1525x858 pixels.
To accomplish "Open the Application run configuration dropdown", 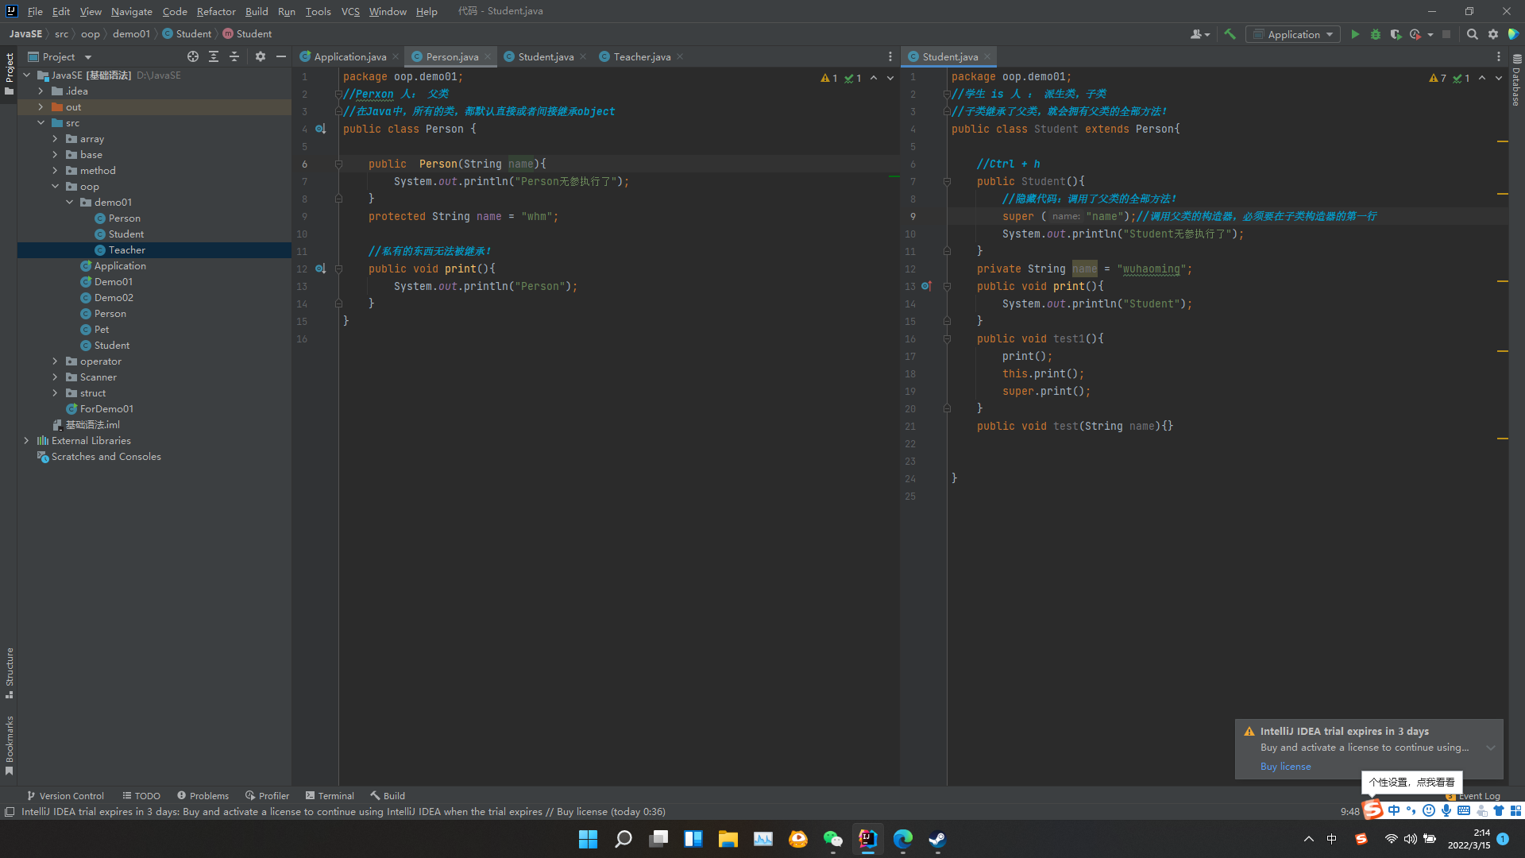I will coord(1293,34).
